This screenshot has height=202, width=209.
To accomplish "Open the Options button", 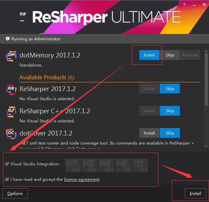I will click(x=15, y=194).
